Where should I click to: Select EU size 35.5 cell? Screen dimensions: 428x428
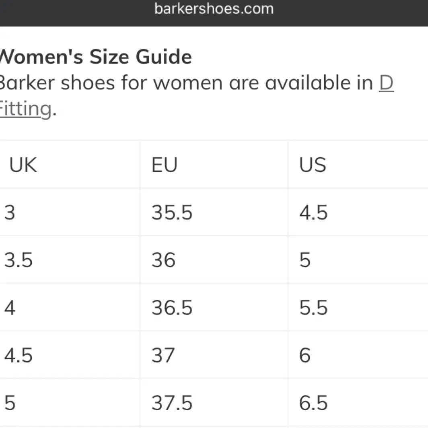point(214,212)
